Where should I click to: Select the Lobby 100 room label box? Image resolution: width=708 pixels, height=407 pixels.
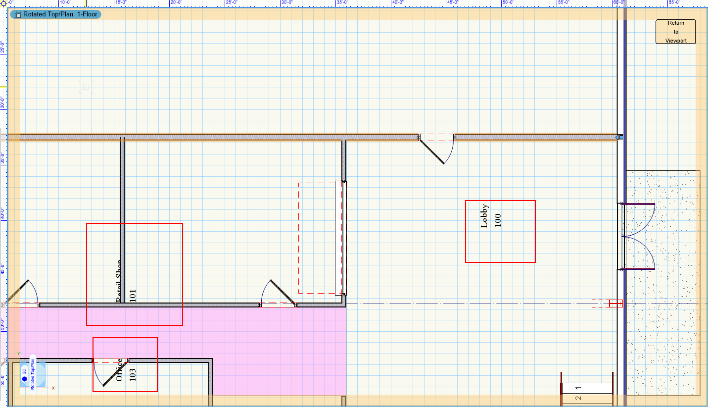[x=500, y=231]
